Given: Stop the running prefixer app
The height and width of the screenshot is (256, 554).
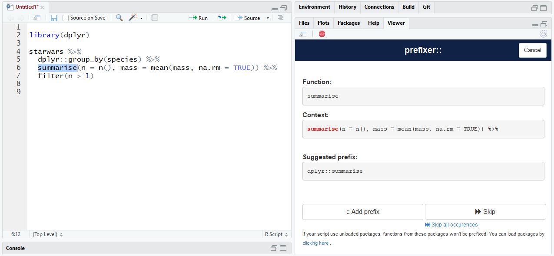Looking at the screenshot, I should click(x=322, y=34).
